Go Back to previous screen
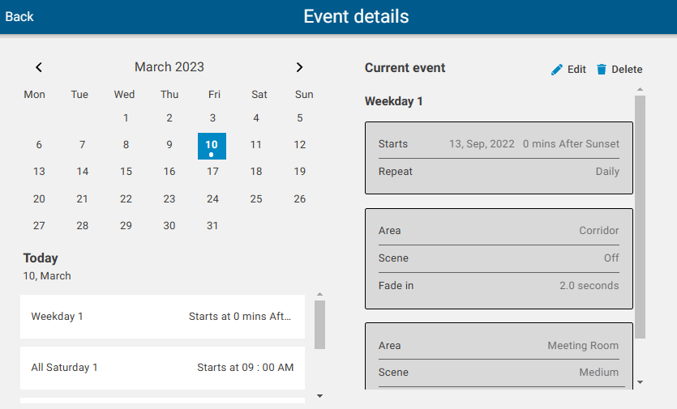Image resolution: width=677 pixels, height=409 pixels. coord(19,16)
